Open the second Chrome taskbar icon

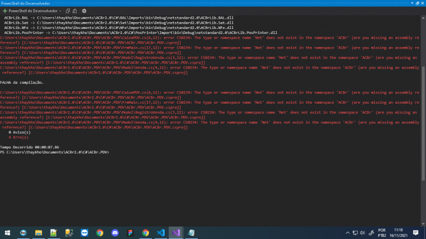tap(145, 233)
